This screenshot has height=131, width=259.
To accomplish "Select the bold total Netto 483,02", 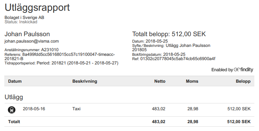I will click(159, 122).
